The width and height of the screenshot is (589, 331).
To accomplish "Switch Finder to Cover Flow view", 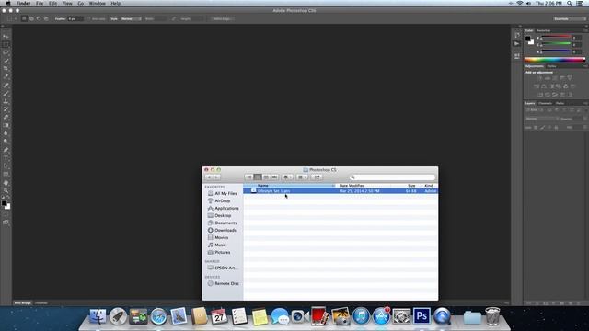I will tap(274, 177).
